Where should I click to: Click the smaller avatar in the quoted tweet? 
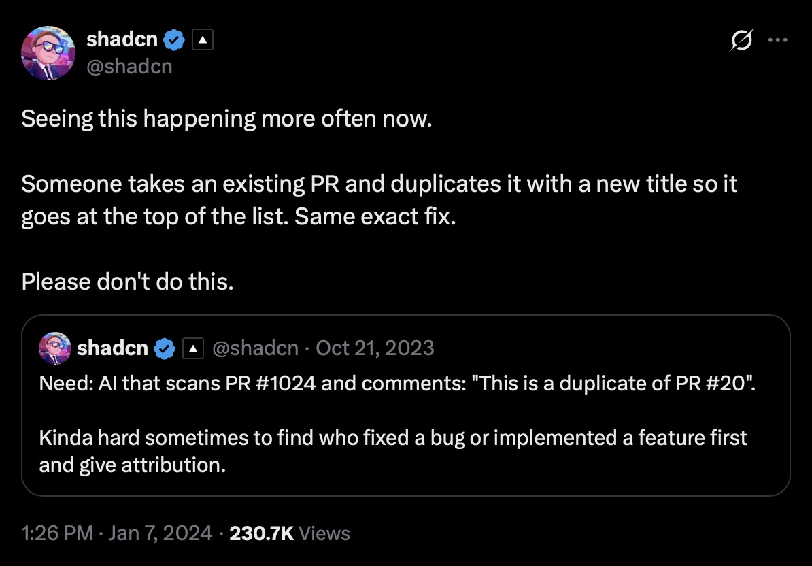point(55,348)
